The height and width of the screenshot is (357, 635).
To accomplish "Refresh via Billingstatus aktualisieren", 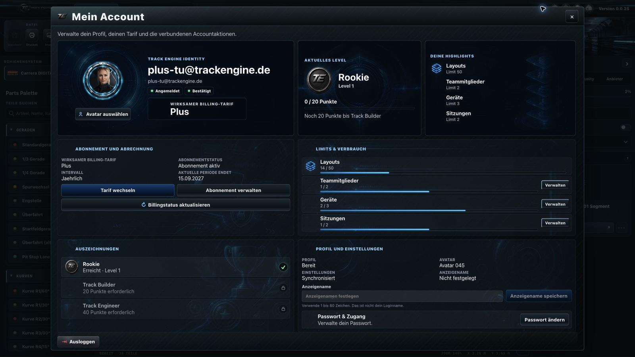I will click(x=176, y=205).
